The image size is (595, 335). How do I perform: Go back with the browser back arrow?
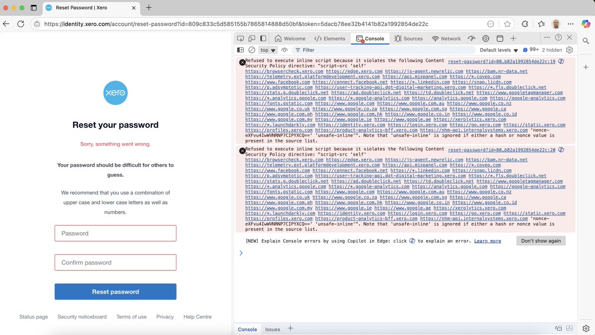point(6,24)
